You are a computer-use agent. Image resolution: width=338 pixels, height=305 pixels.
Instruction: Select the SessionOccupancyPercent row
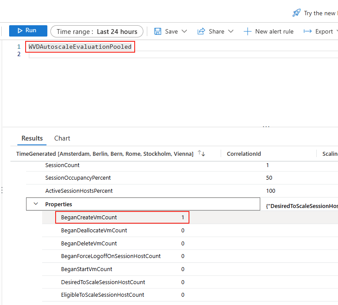[182, 178]
